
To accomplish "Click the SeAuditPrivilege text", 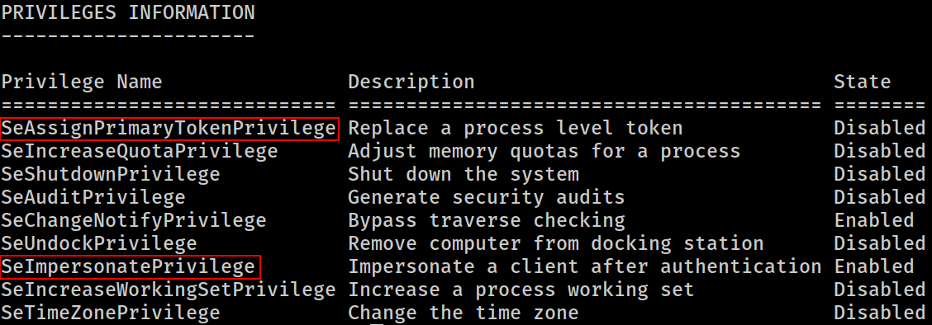I will tap(93, 197).
